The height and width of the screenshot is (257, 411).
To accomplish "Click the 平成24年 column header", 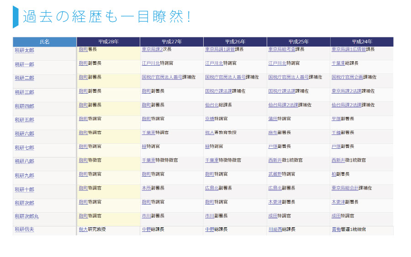I will (362, 42).
